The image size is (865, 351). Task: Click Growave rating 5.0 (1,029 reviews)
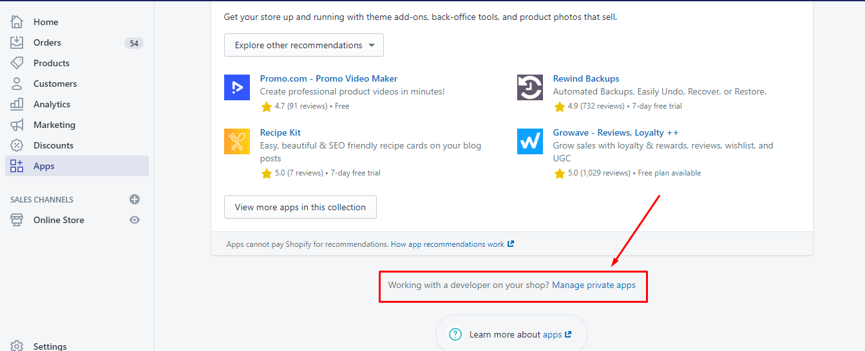point(599,173)
